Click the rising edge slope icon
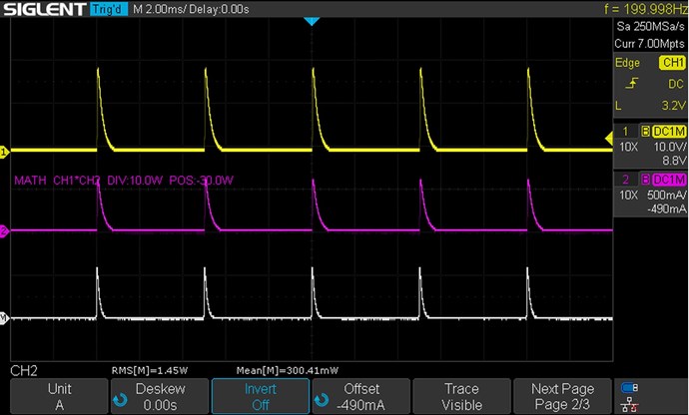This screenshot has width=689, height=415. (632, 83)
